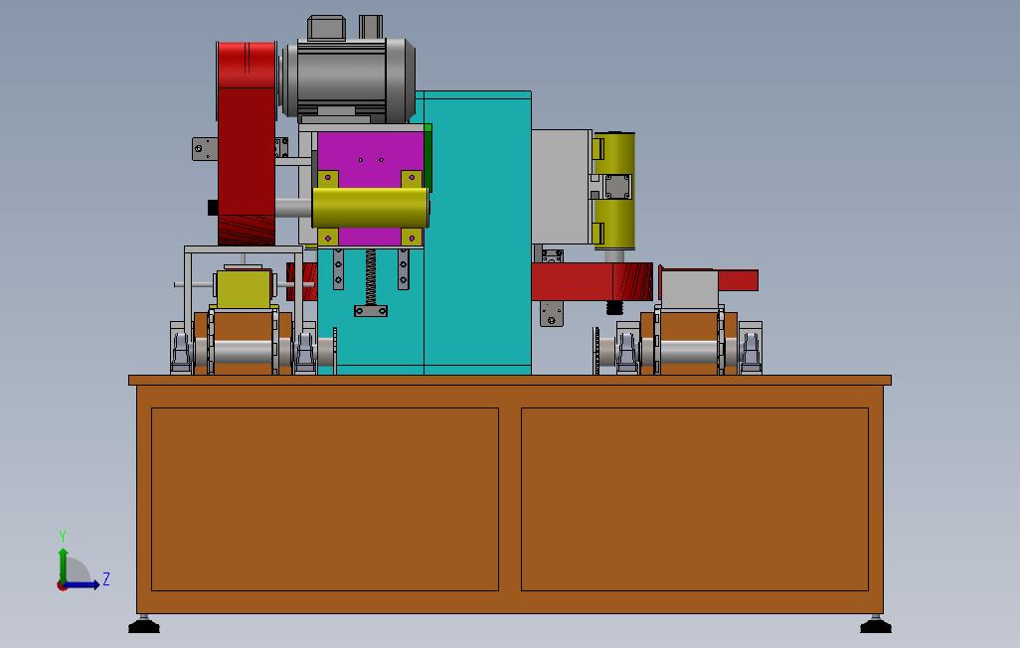Select the left black leveling foot
The image size is (1020, 648).
tap(144, 625)
